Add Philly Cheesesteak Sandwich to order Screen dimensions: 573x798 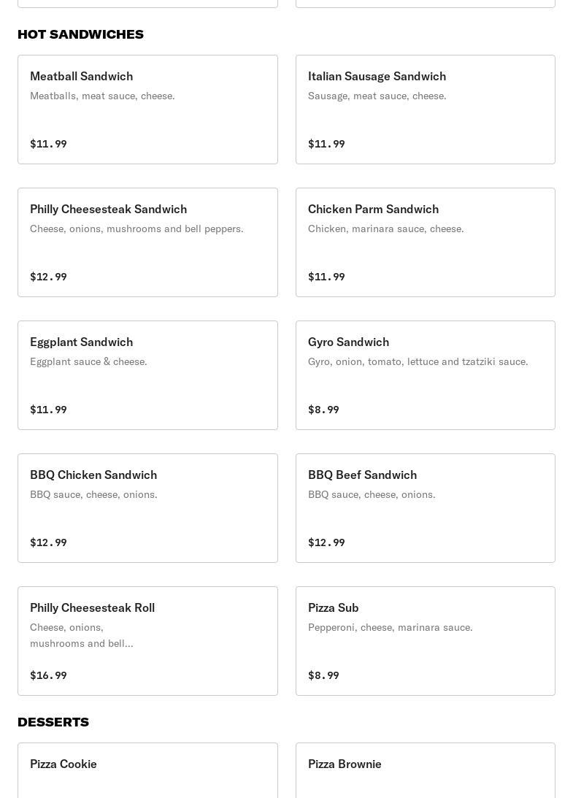pos(147,242)
